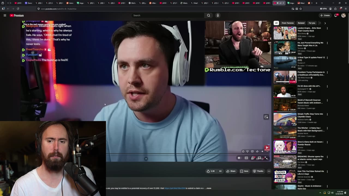Reload the page with the refresh icon

pyautogui.click(x=18, y=9)
